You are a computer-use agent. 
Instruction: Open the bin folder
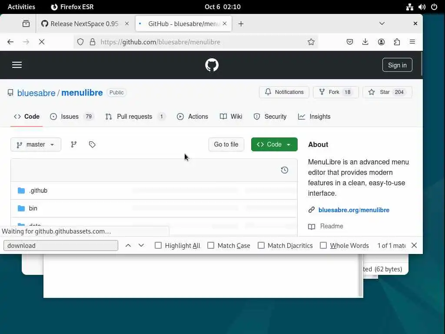pyautogui.click(x=33, y=208)
